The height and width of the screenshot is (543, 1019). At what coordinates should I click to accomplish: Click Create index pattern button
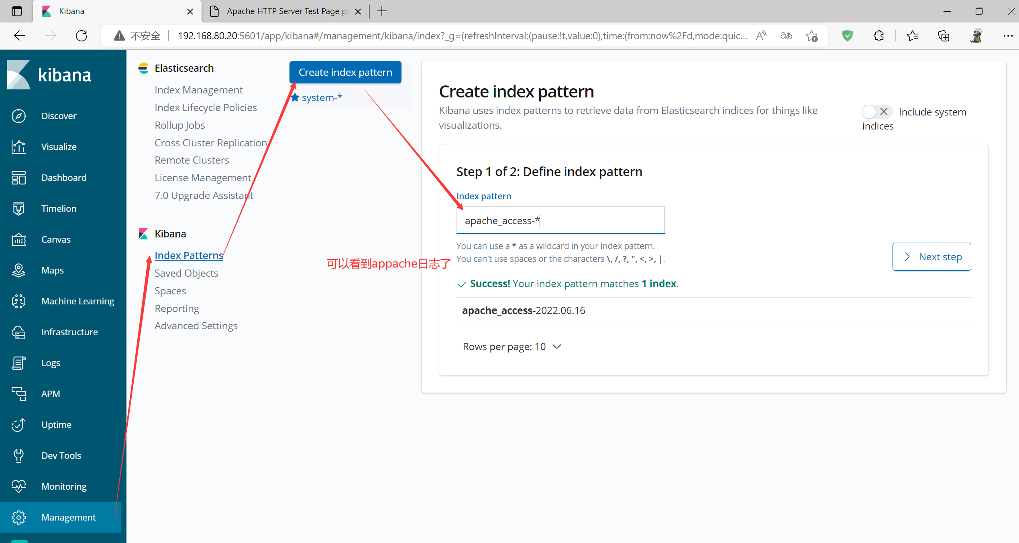click(x=345, y=72)
